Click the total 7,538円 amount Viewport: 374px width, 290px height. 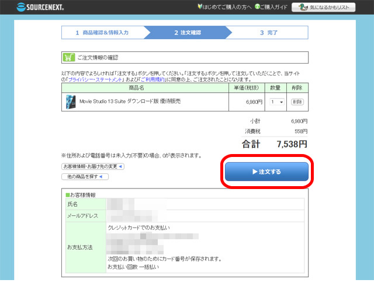[292, 144]
